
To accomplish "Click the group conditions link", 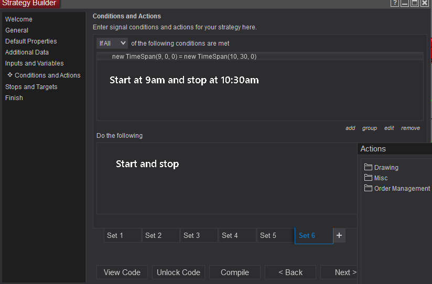I will pos(370,128).
